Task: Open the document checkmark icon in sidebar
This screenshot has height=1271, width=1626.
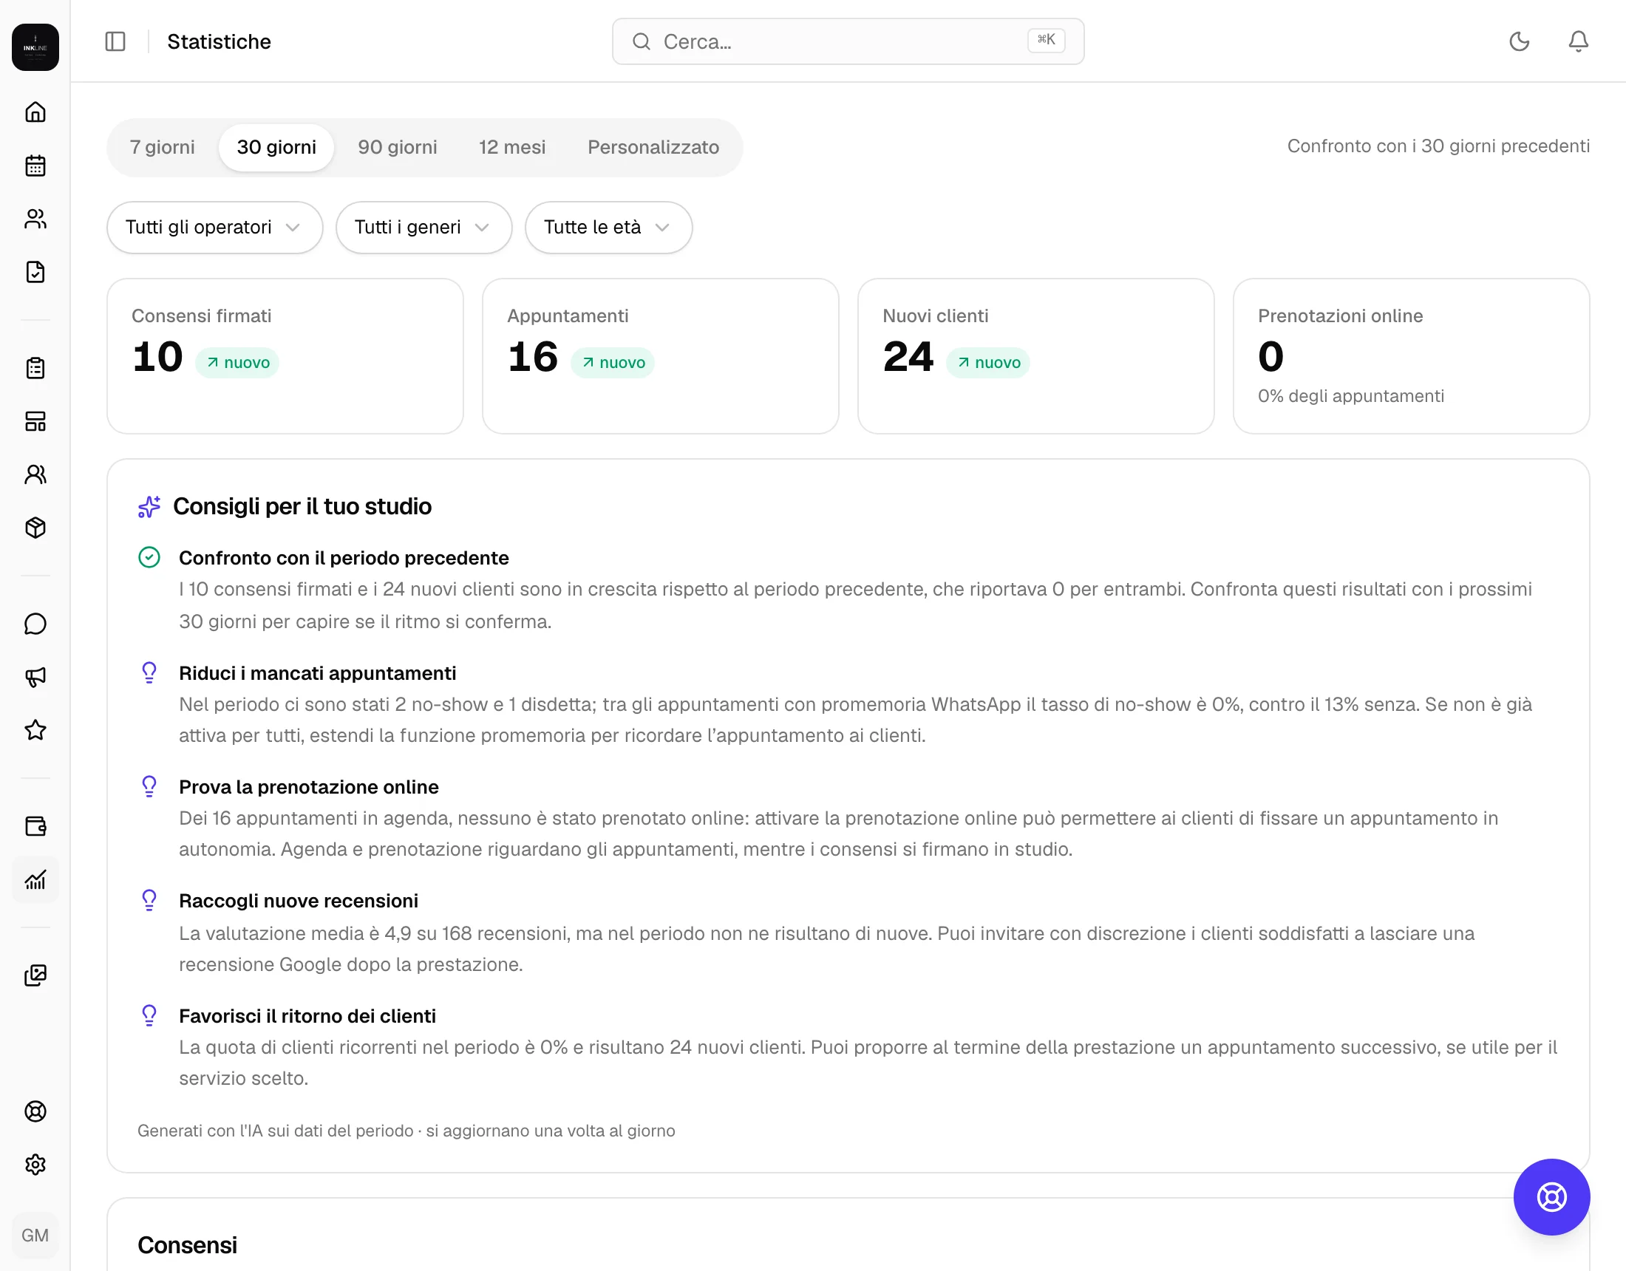Action: [35, 272]
